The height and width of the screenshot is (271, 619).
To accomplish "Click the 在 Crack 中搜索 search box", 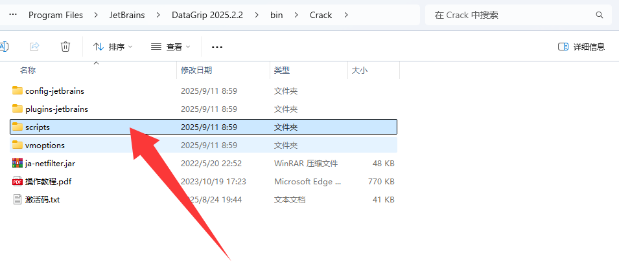I will point(519,15).
